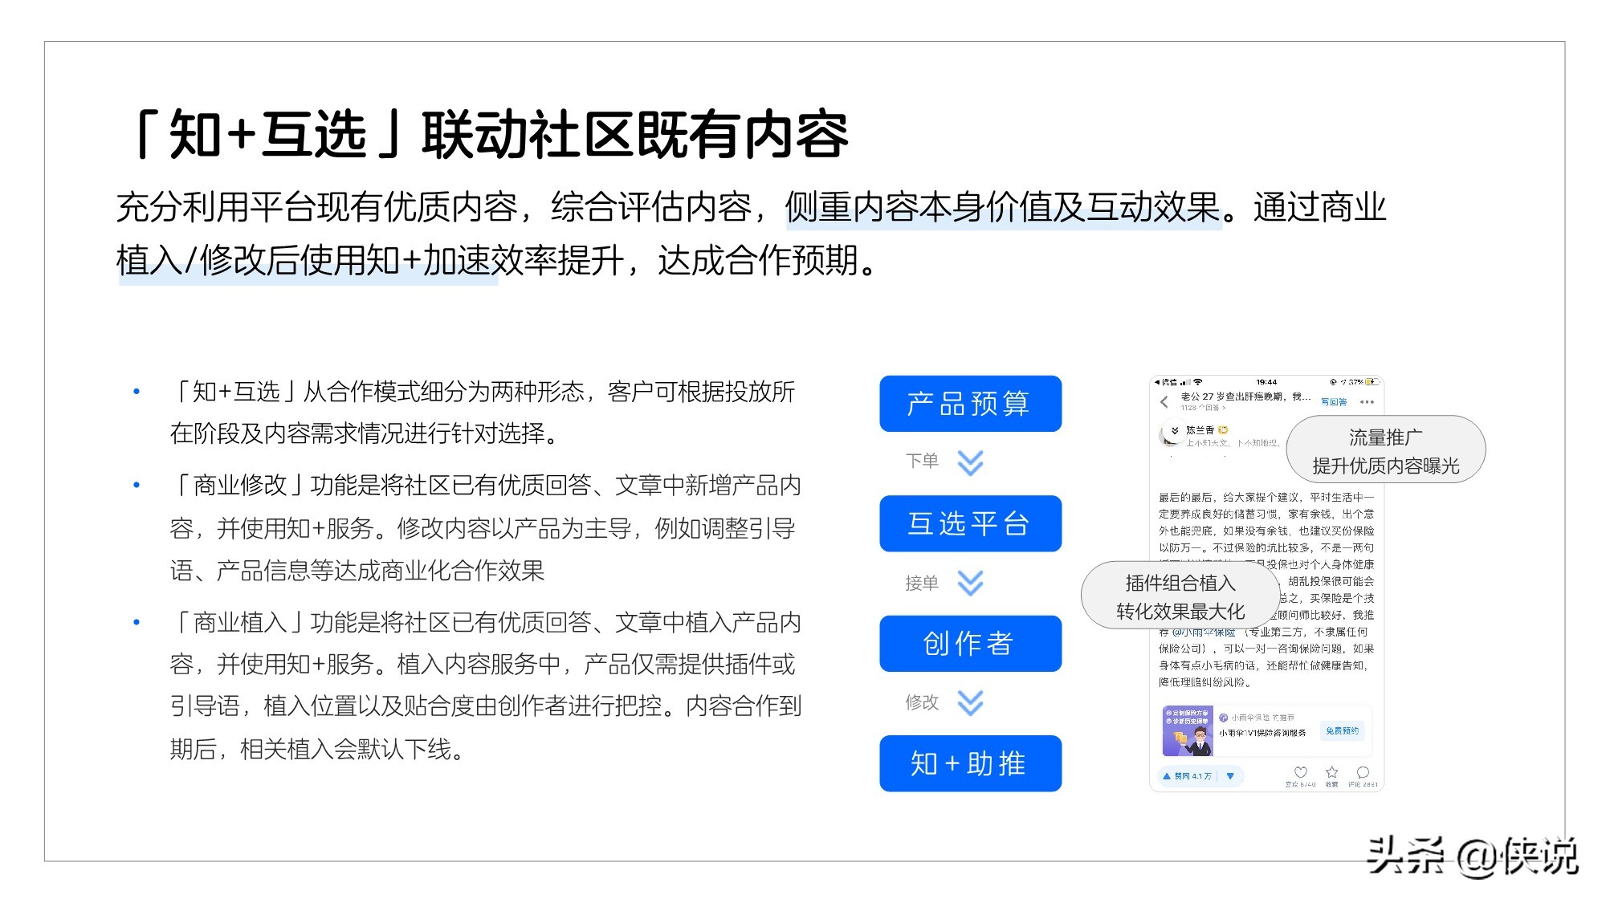Click the slide title 「知+互选」联动社区既有内容
The height and width of the screenshot is (903, 1606).
tap(488, 135)
